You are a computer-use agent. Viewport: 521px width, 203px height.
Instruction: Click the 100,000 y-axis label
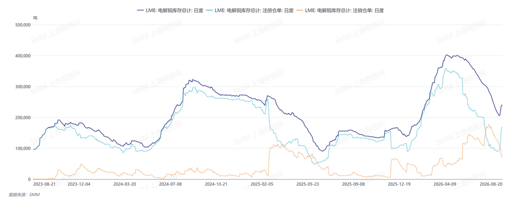(23, 149)
